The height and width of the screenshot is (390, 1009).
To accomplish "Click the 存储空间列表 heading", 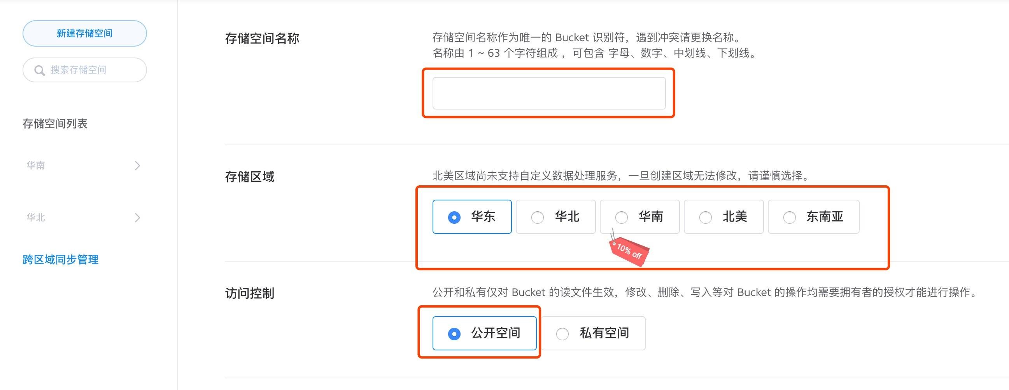I will (55, 124).
